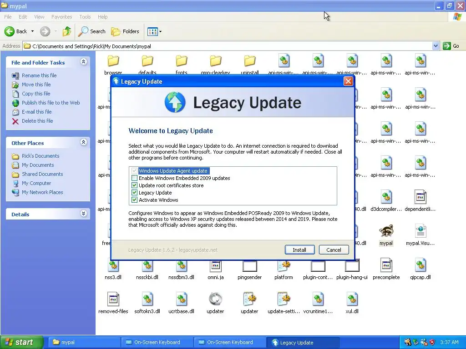Screen dimensions: 466x349
Task: Select softokn3.dll file icon
Action: coord(147,299)
